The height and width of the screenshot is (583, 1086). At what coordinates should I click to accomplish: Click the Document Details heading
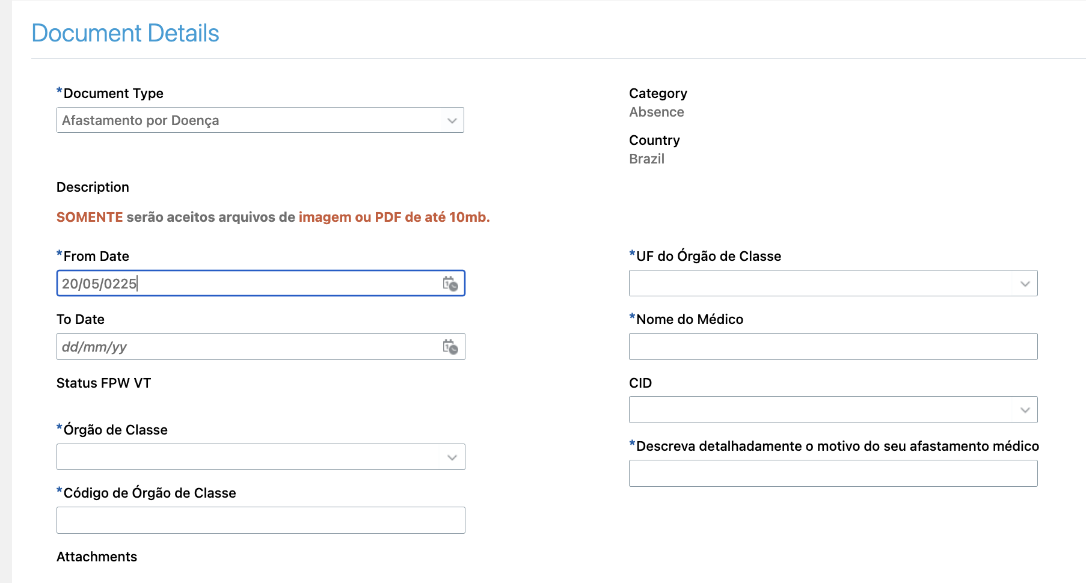[x=125, y=33]
